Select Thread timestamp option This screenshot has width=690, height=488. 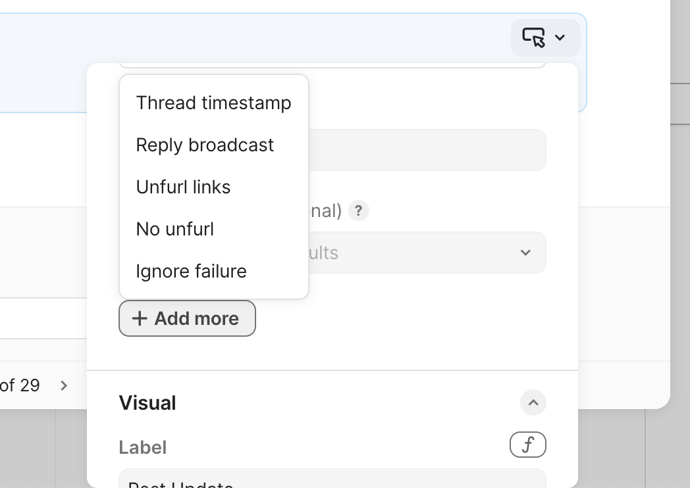pos(213,103)
